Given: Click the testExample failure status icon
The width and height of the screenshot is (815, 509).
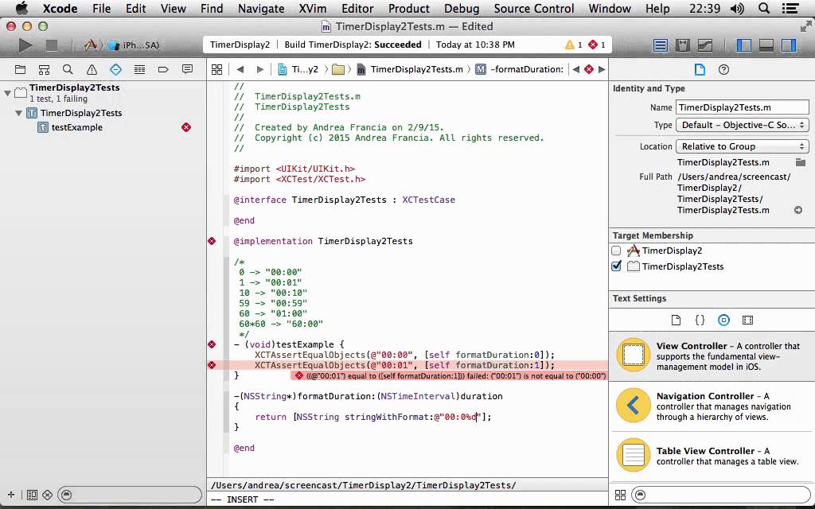Looking at the screenshot, I should tap(186, 127).
